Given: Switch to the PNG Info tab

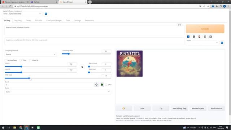Looking at the screenshot, I should tap(39, 21).
